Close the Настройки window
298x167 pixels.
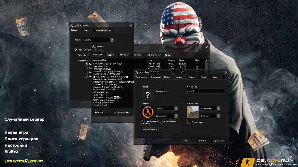click(226, 73)
